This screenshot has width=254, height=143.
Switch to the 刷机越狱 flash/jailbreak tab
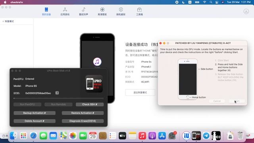(121, 12)
